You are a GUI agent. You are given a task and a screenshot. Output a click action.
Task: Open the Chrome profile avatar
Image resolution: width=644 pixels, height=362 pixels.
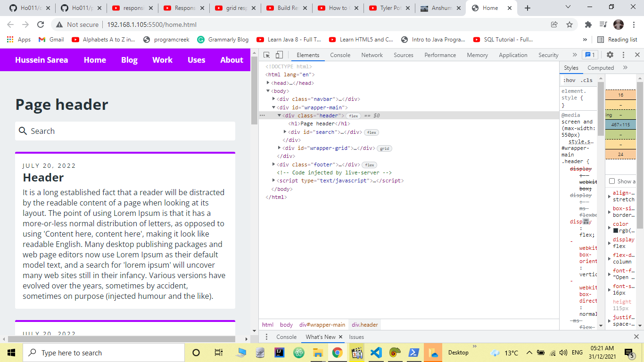click(x=619, y=25)
